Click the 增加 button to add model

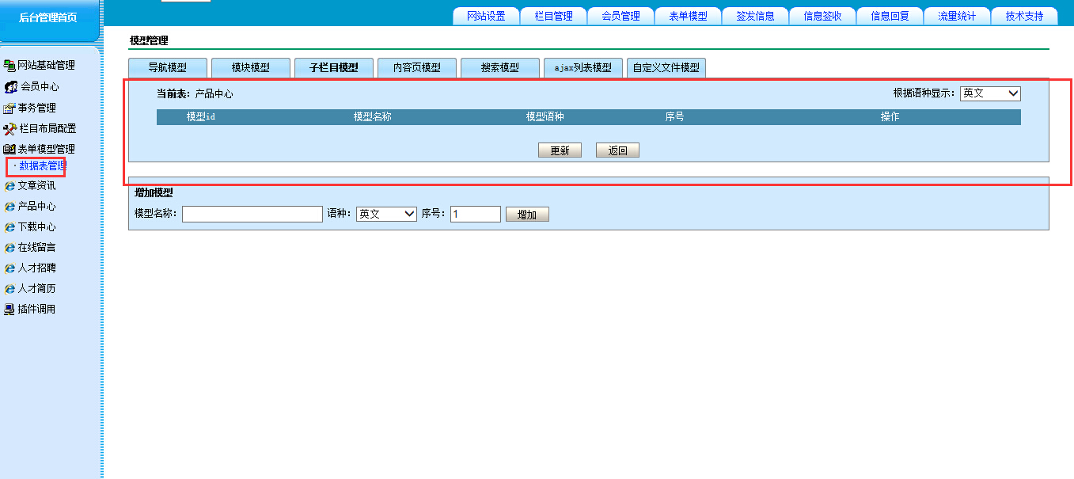[x=527, y=215]
